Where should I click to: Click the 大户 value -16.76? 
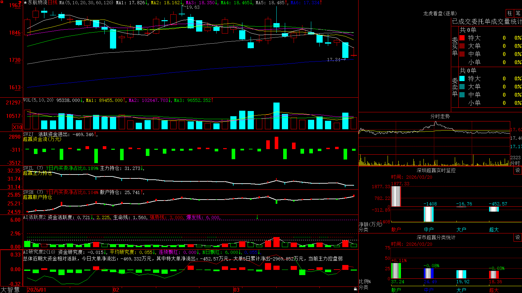[x=464, y=204]
